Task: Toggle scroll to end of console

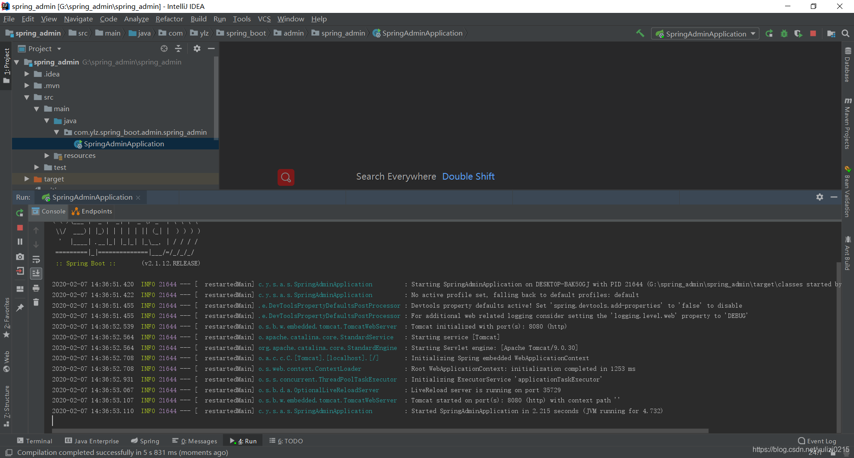Action: 36,273
